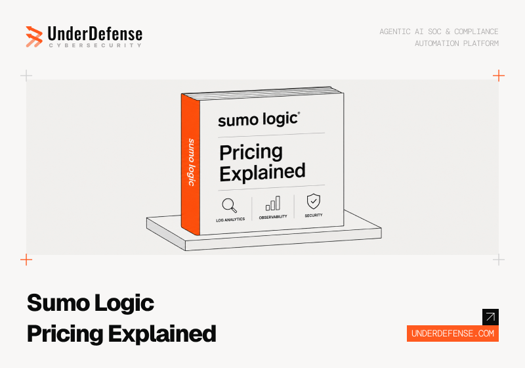Click the 'AUTOMATION PLATFORM' text line
Screen dimensions: 525x368
tap(457, 43)
